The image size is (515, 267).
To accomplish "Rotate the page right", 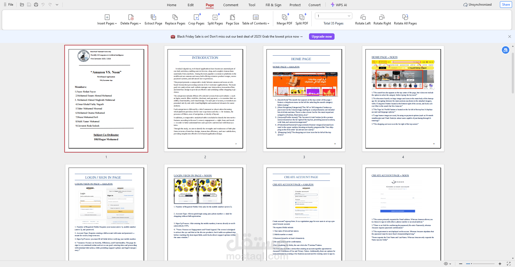I will [382, 20].
